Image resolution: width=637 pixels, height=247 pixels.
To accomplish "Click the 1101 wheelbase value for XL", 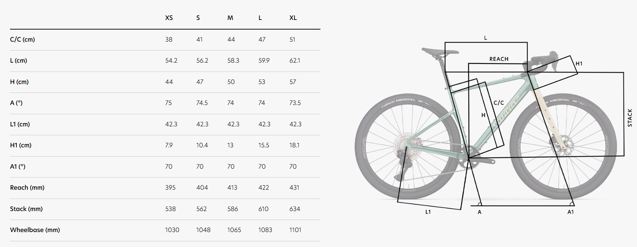I will [295, 230].
